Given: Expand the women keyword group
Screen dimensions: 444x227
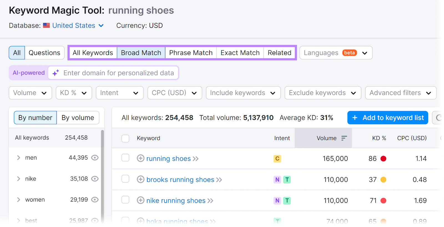Looking at the screenshot, I should [x=19, y=200].
